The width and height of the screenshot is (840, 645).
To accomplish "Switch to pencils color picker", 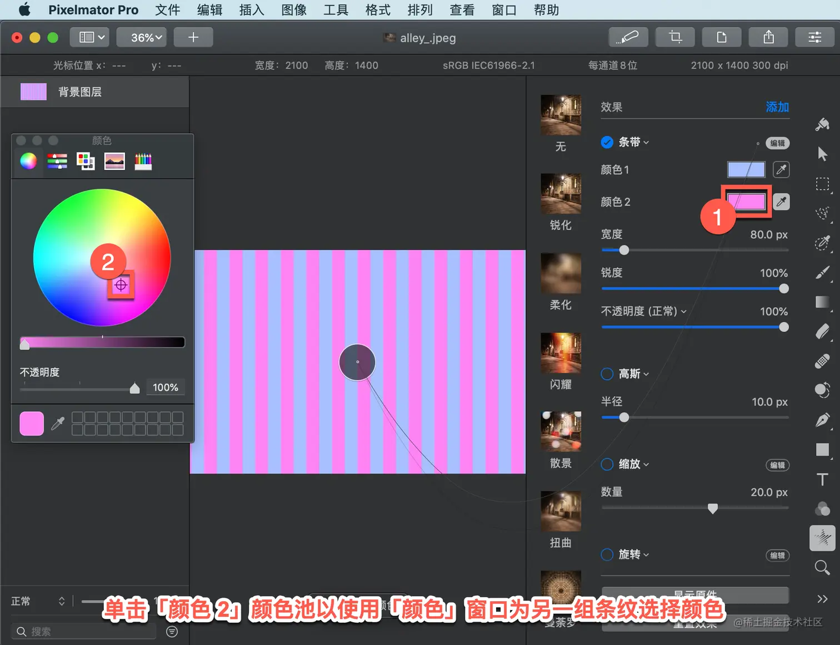I will click(x=143, y=161).
